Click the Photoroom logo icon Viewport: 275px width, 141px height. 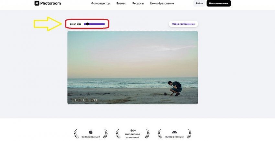click(37, 3)
